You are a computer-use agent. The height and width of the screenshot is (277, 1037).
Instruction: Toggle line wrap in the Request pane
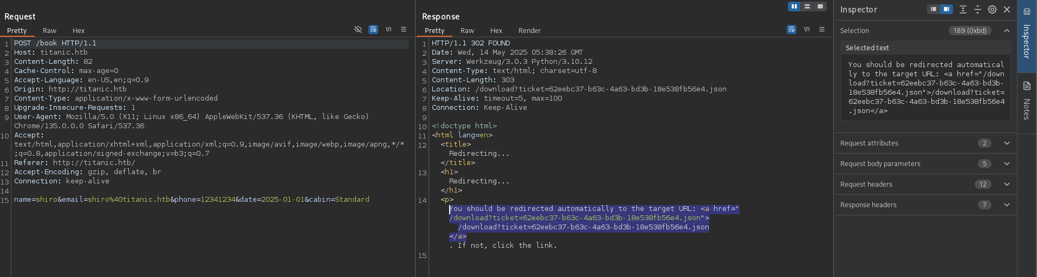click(x=373, y=30)
